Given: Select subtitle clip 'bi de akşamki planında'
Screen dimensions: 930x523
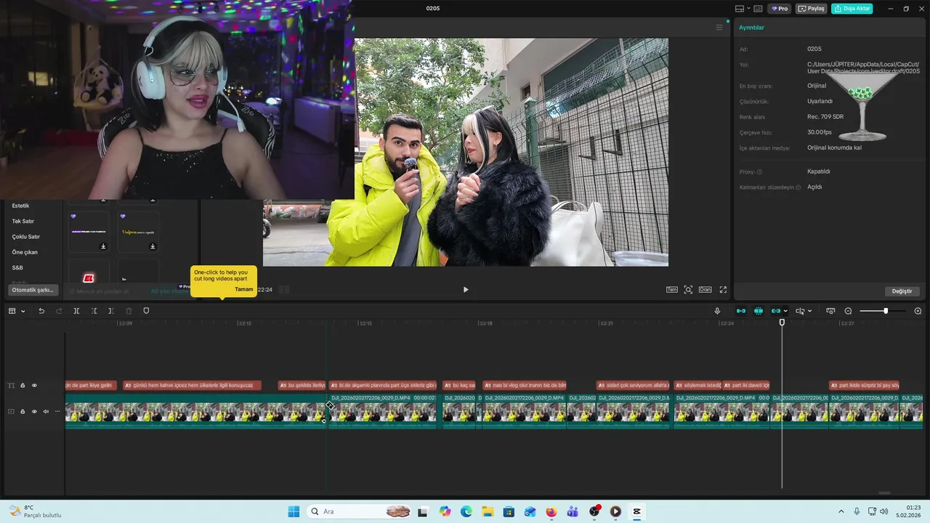Looking at the screenshot, I should click(384, 385).
